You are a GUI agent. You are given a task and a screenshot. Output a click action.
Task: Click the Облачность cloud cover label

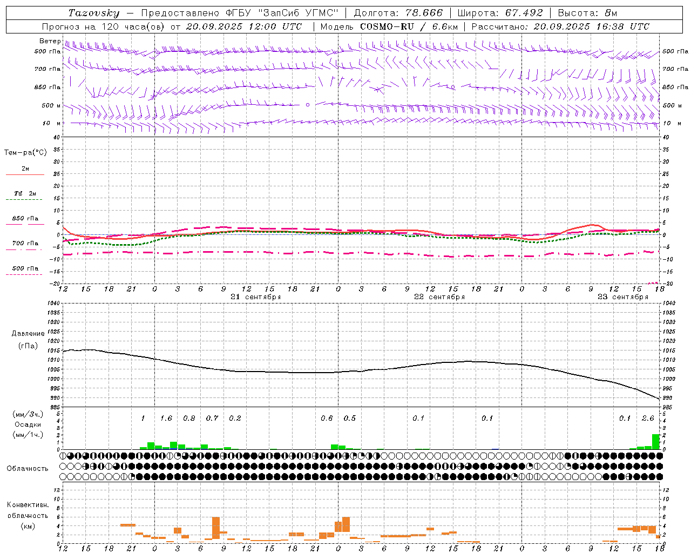pos(28,469)
